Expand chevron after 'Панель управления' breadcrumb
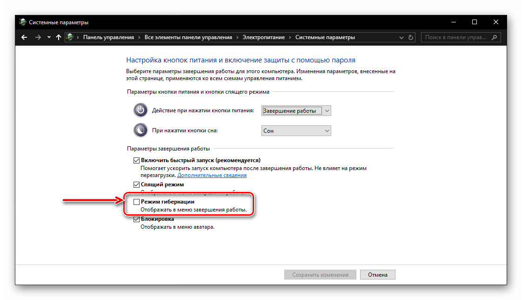 [139, 37]
